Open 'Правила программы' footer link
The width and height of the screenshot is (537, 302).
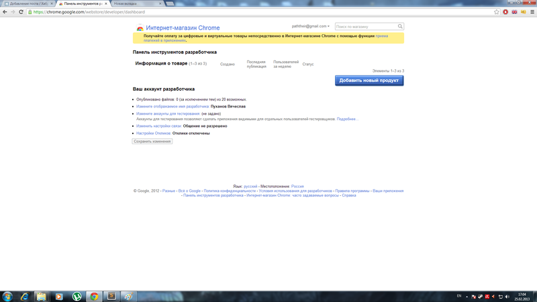(352, 191)
